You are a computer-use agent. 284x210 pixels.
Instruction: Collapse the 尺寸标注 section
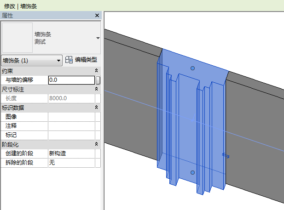[x=96, y=89]
